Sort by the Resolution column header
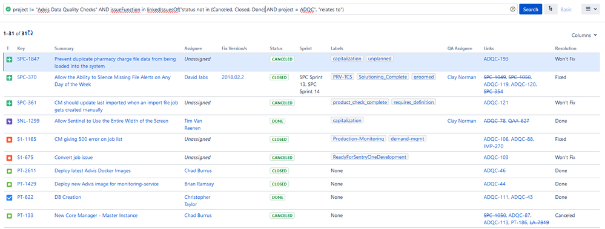The width and height of the screenshot is (605, 229). pos(566,48)
